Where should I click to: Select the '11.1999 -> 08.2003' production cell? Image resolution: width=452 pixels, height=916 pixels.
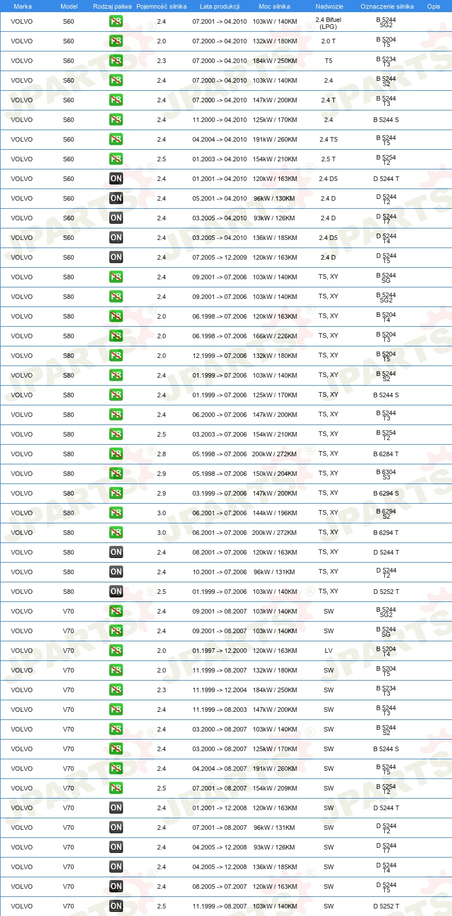click(x=220, y=710)
